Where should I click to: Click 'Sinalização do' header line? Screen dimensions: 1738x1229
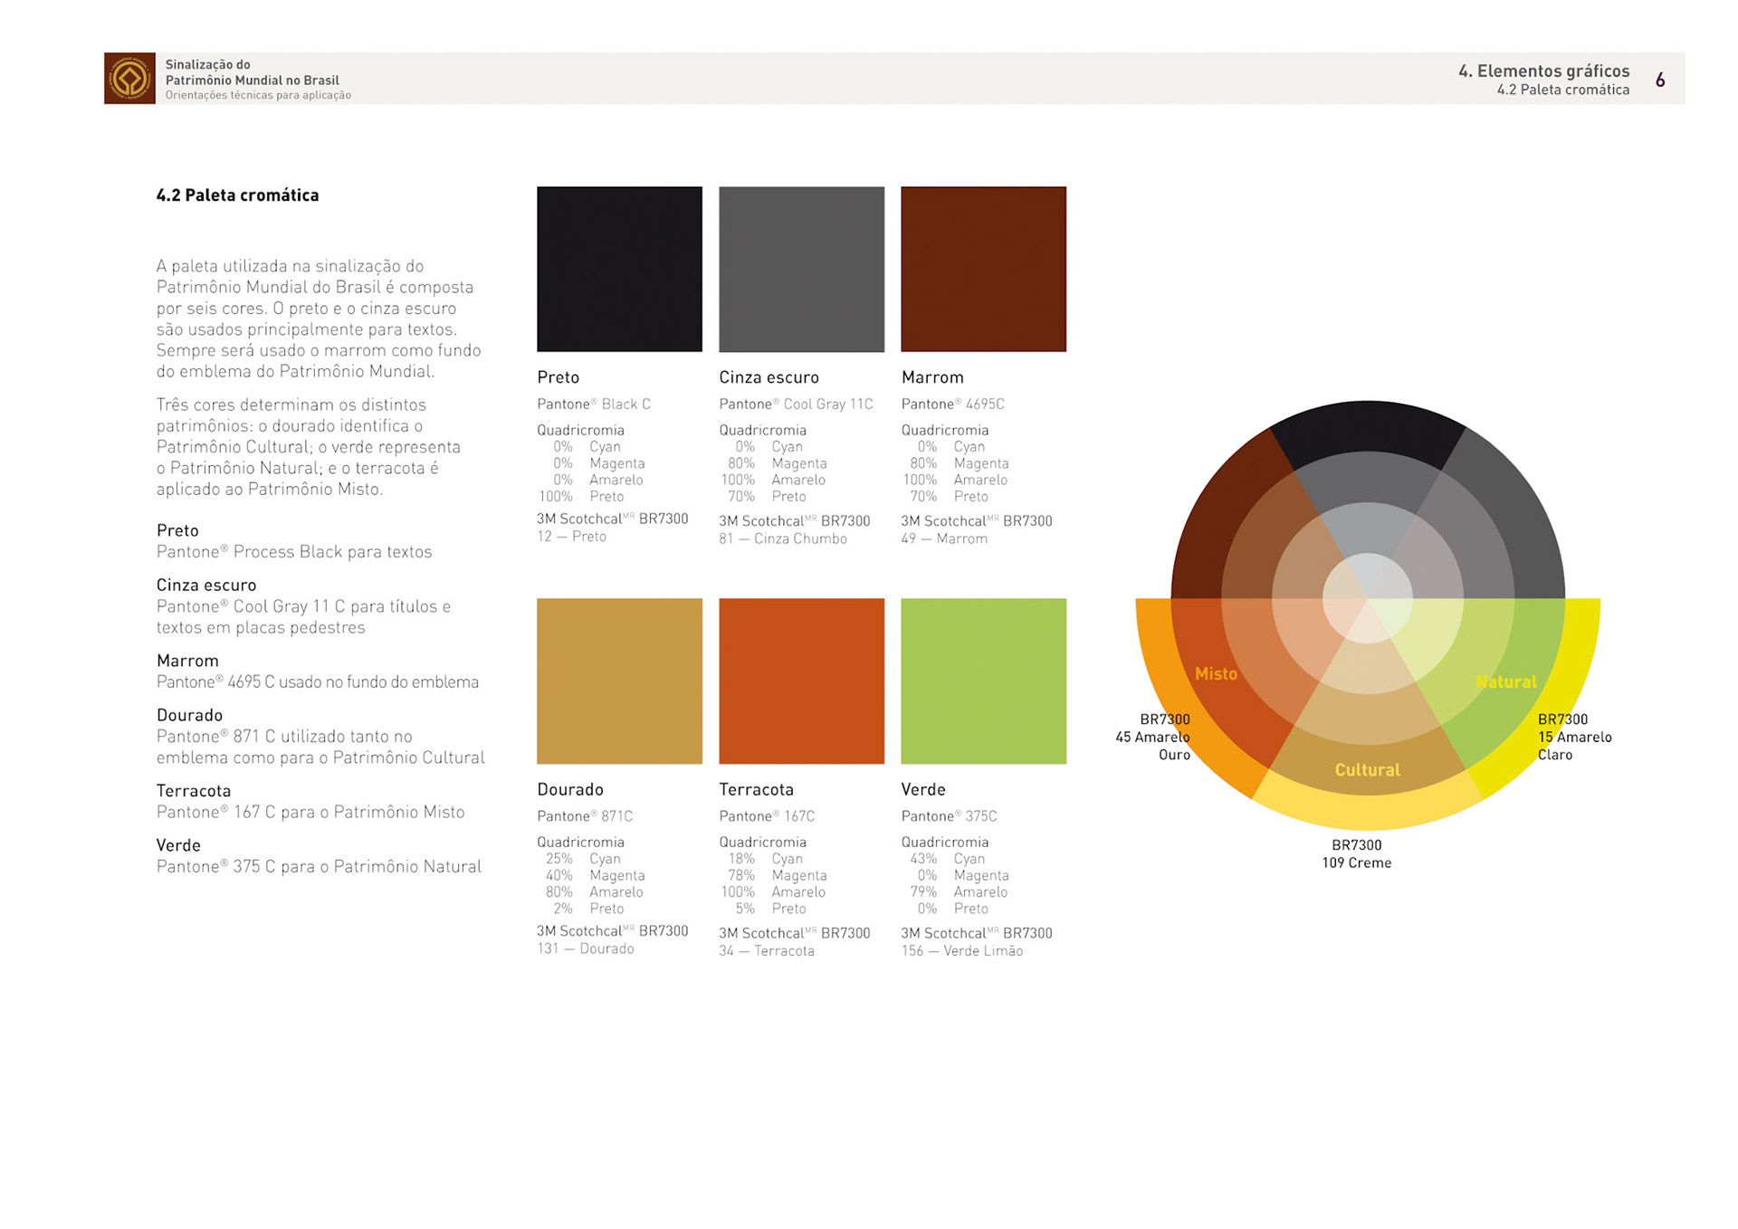(x=207, y=64)
